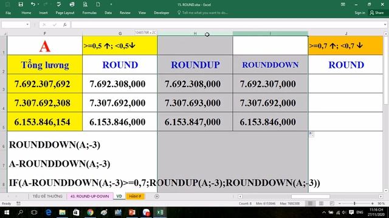
Task: Click into the formula bar input
Action: pyautogui.click(x=227, y=24)
